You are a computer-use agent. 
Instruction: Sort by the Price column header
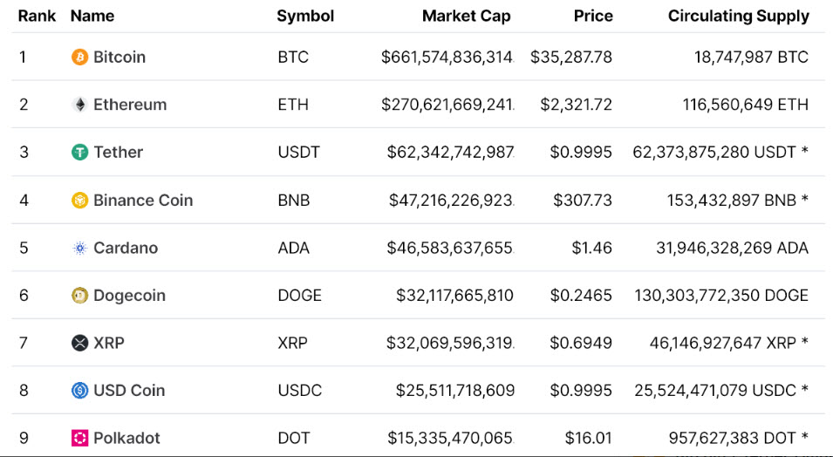(x=592, y=16)
